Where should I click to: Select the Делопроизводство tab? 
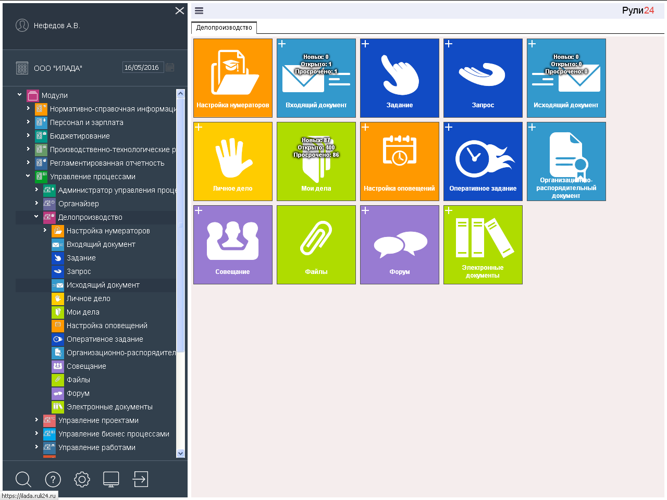click(x=224, y=28)
